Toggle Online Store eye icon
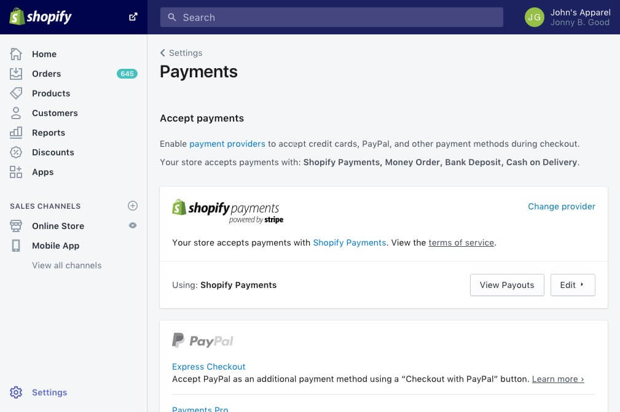This screenshot has width=620, height=412. 133,226
